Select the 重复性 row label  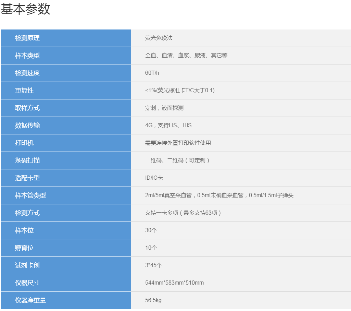click(x=66, y=91)
